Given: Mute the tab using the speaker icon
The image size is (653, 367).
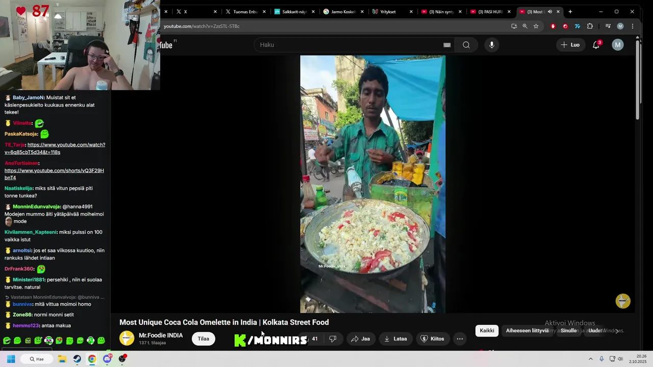Looking at the screenshot, I should point(550,12).
